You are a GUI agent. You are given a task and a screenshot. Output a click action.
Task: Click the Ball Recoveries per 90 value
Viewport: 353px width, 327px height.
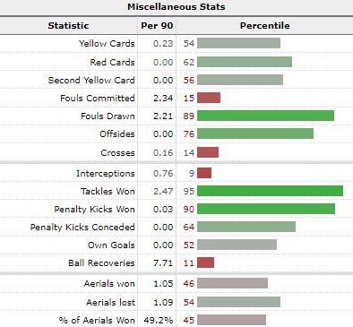(163, 263)
